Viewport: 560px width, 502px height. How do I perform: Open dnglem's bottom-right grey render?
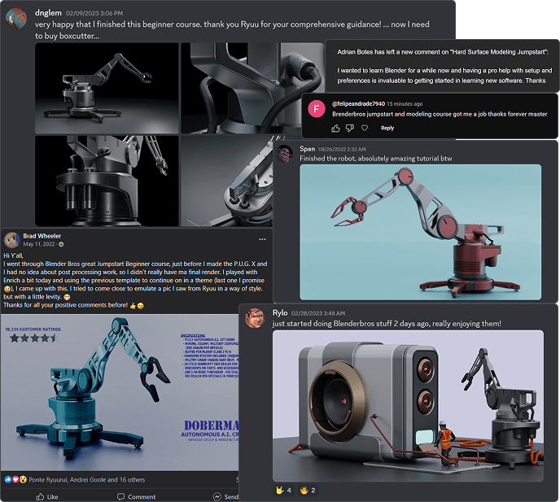(x=227, y=181)
